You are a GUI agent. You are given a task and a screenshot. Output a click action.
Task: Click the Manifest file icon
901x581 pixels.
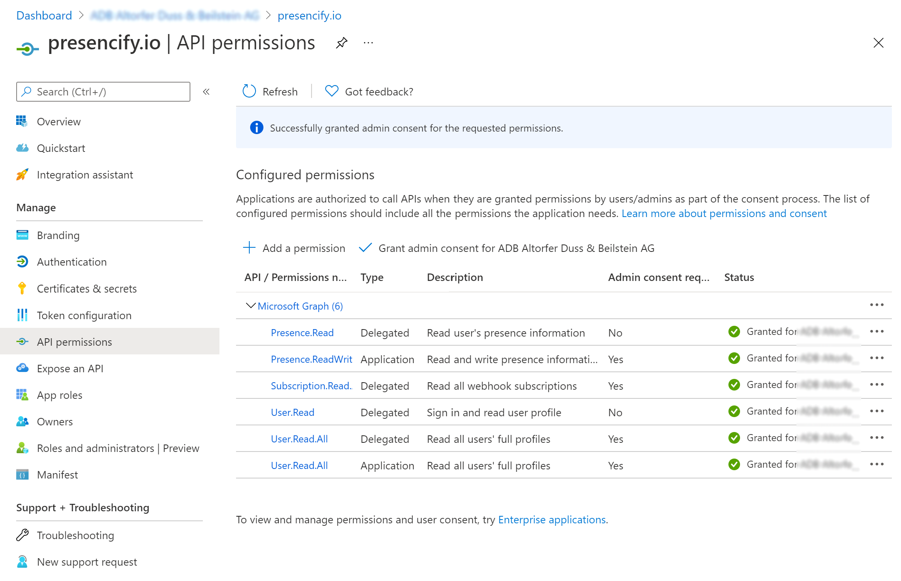click(22, 474)
